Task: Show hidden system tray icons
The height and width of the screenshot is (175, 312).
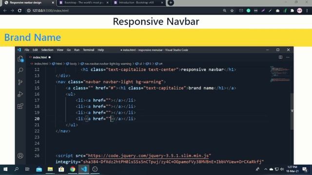Action: point(266,169)
